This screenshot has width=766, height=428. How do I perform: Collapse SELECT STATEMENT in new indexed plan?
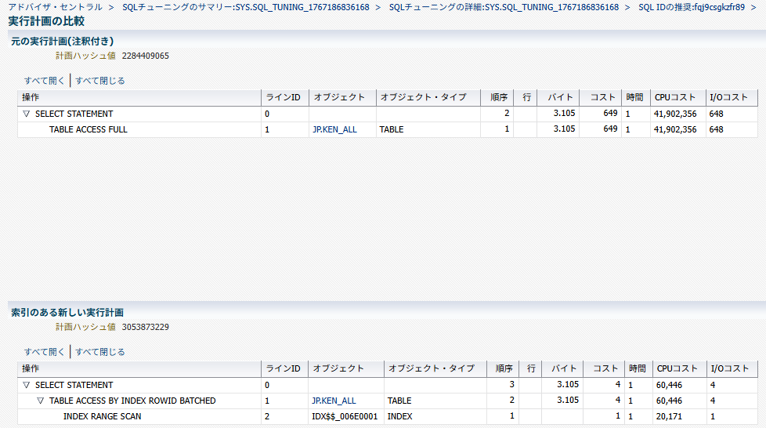point(26,385)
